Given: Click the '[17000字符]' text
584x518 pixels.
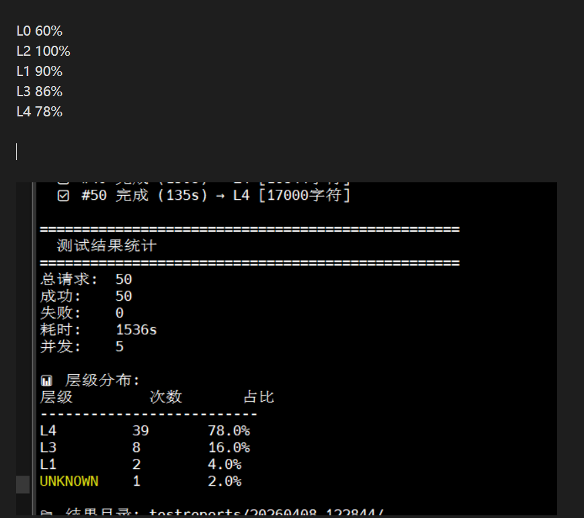Looking at the screenshot, I should (x=304, y=195).
